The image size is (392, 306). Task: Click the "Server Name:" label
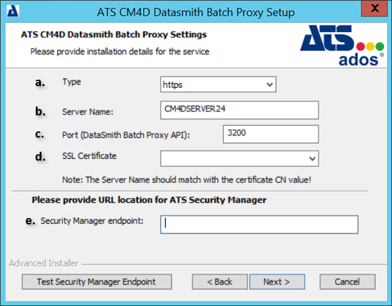[x=87, y=112]
